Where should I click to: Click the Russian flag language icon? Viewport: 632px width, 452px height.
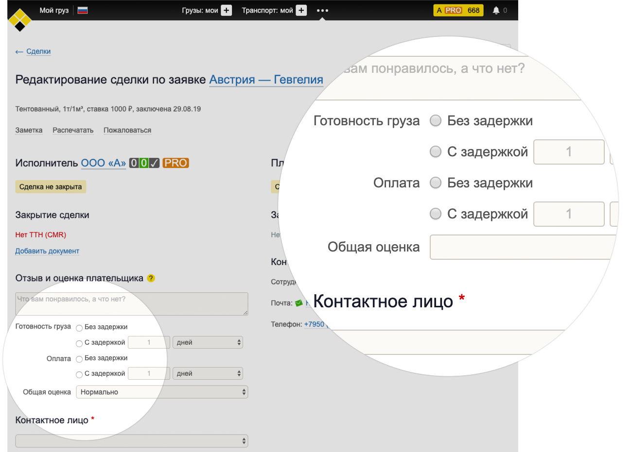point(83,10)
